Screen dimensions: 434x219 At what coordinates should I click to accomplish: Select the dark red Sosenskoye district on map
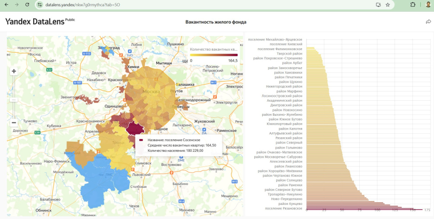point(136,128)
